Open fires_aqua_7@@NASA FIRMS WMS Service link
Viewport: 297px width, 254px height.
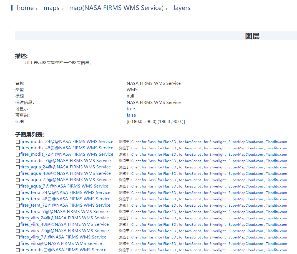click(x=64, y=186)
